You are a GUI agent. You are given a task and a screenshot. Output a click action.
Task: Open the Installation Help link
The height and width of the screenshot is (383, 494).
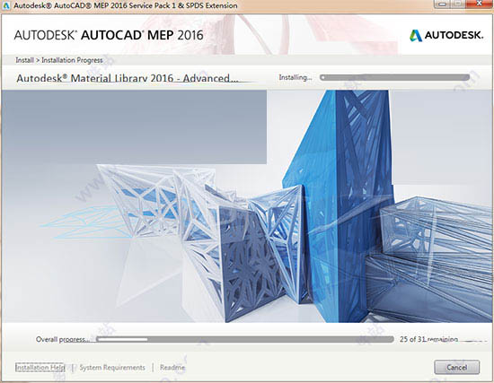coord(40,367)
